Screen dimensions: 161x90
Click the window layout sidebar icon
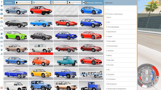pos(2,42)
